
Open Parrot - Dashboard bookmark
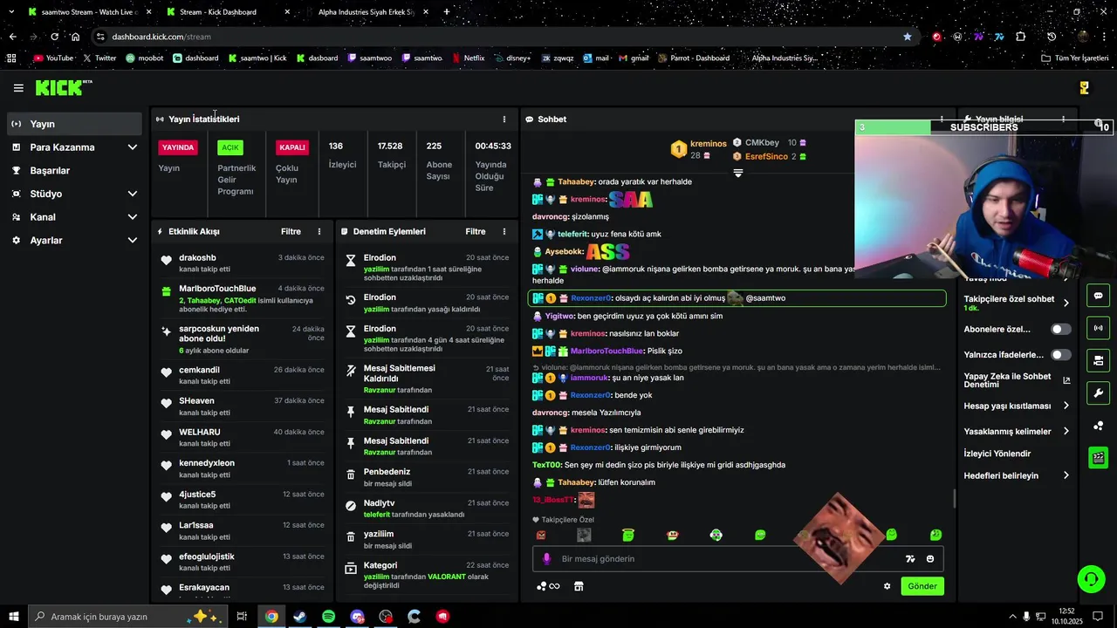695,58
